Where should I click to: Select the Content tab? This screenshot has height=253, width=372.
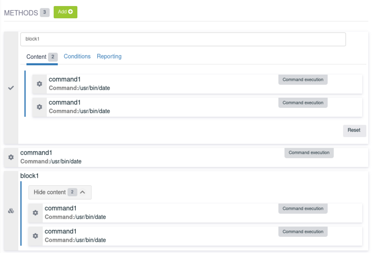point(42,57)
